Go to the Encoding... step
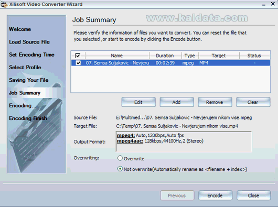 [x=23, y=105]
